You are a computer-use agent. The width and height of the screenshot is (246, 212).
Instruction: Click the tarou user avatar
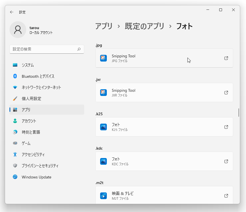click(x=18, y=30)
